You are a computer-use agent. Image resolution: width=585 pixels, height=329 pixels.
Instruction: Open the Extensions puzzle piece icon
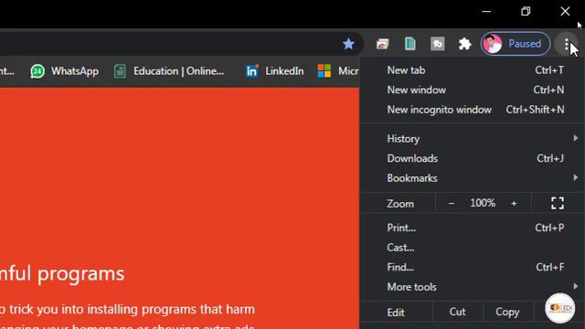point(464,44)
